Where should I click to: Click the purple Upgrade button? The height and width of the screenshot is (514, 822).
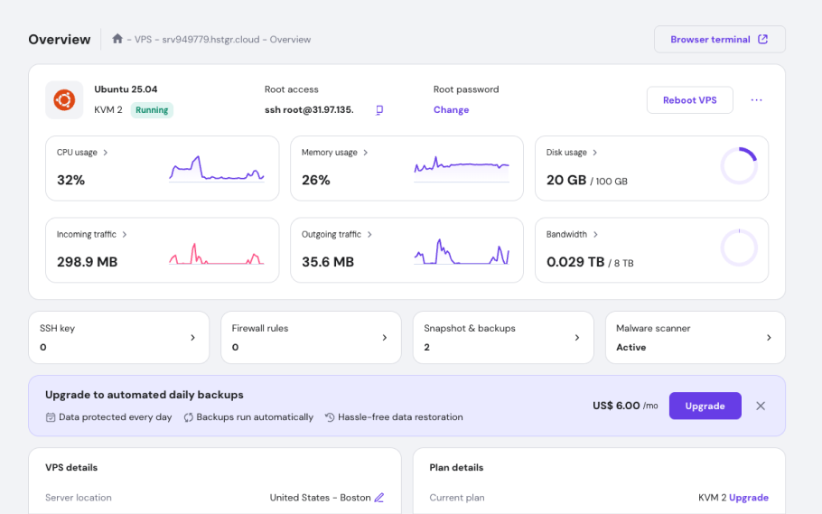pos(705,406)
